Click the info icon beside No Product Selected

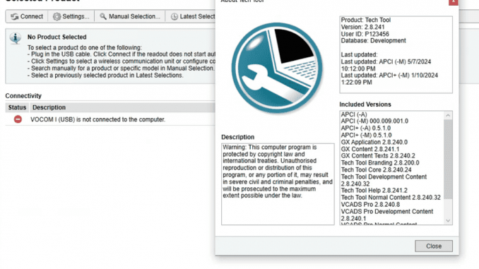click(x=16, y=38)
